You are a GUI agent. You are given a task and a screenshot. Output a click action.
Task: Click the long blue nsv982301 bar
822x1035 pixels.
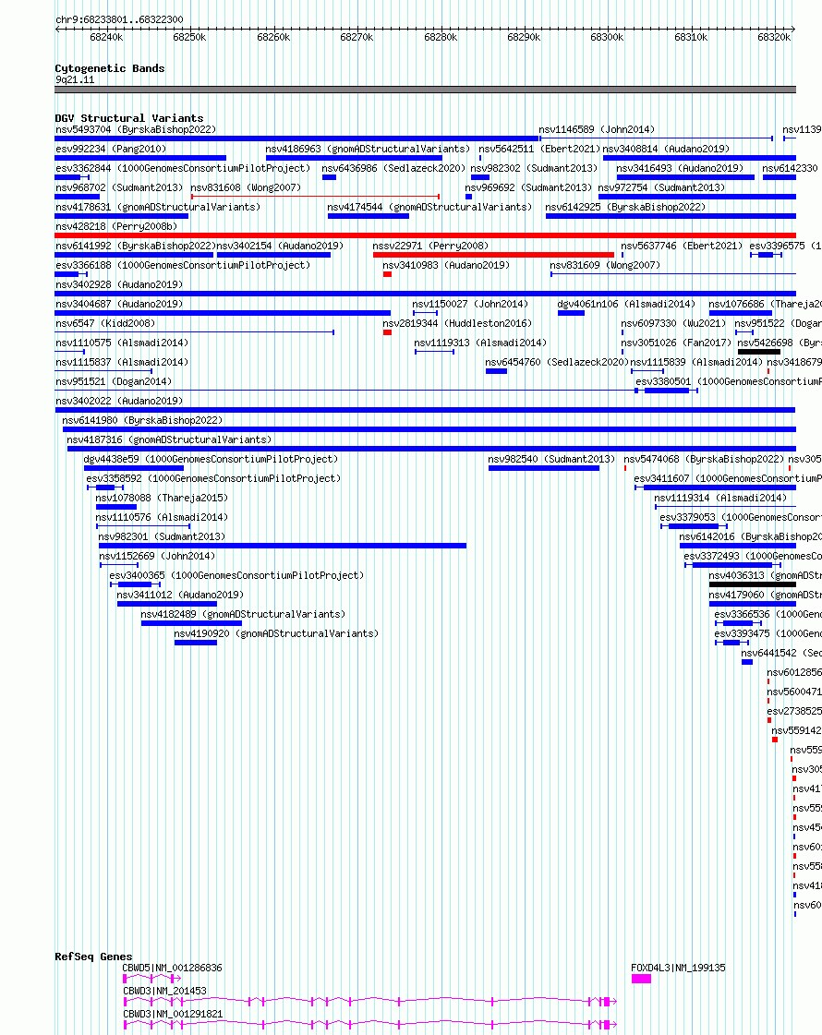tap(283, 546)
